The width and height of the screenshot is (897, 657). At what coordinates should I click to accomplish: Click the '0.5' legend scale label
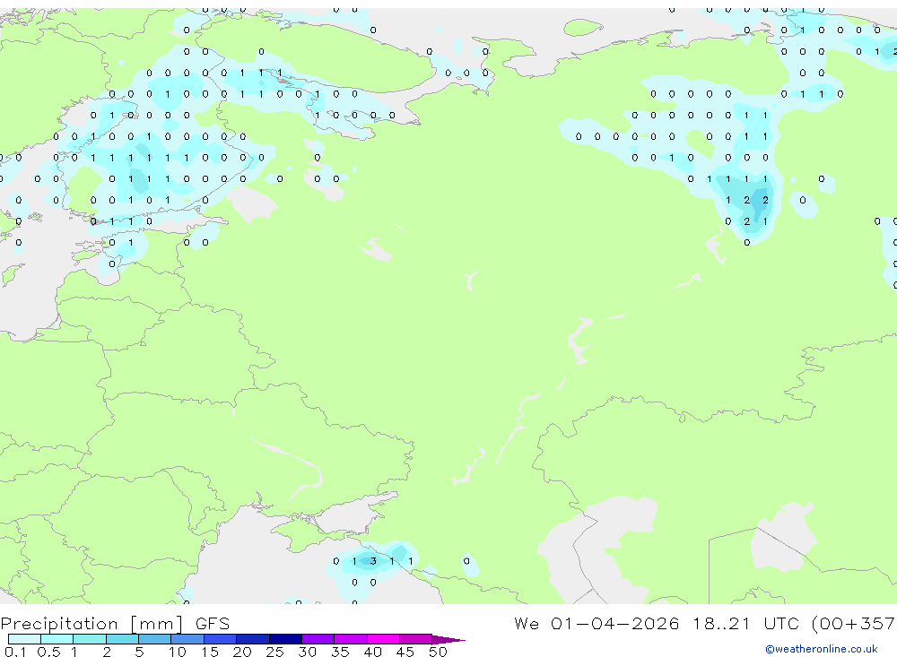(x=48, y=652)
